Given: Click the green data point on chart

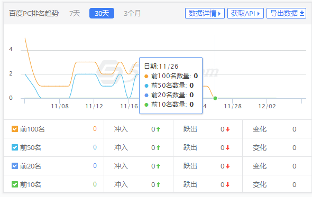Looking at the screenshot, I should 215,98.
